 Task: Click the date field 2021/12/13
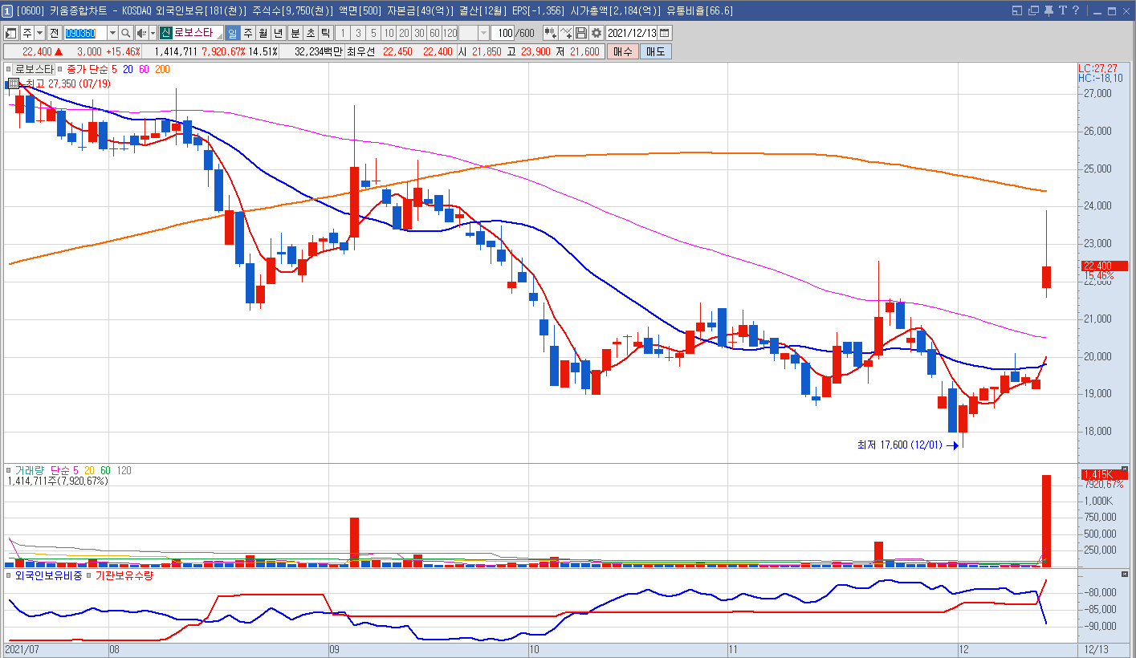click(x=631, y=33)
